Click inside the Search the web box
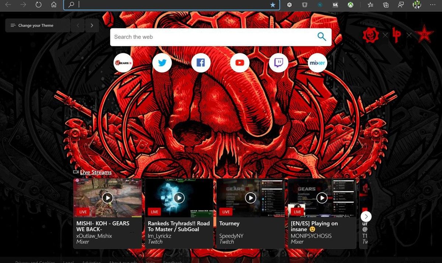This screenshot has height=263, width=442. click(214, 37)
